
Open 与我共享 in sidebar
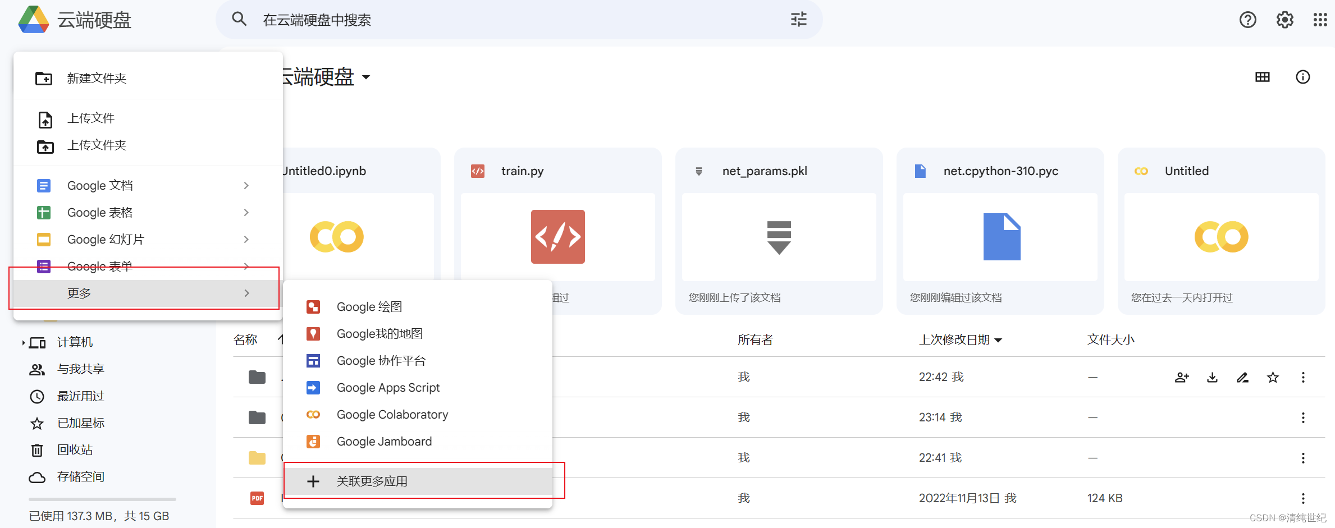[x=81, y=369]
